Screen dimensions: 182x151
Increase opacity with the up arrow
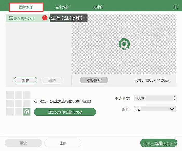(x=174, y=96)
